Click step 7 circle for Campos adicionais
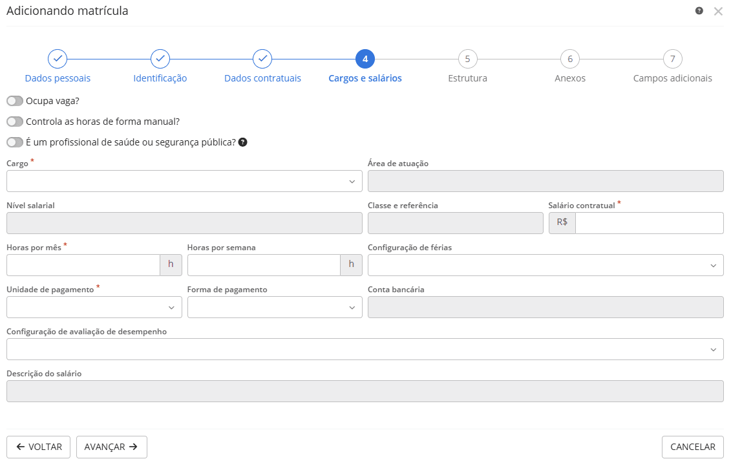This screenshot has height=461, width=731. [x=673, y=59]
